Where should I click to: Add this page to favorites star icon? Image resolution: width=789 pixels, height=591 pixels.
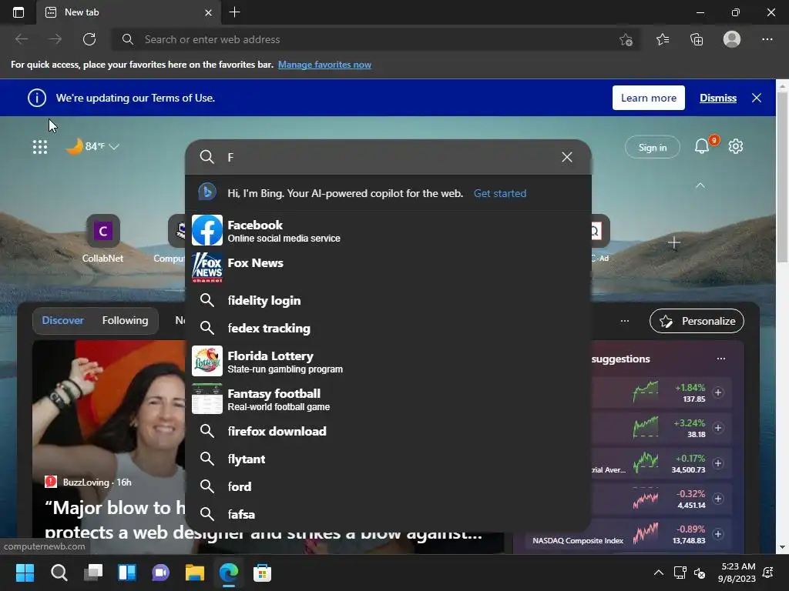click(x=626, y=39)
